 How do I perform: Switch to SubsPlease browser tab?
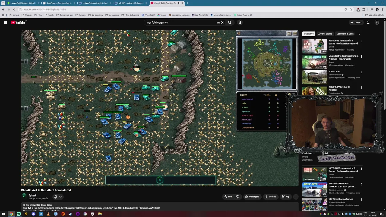[59, 3]
